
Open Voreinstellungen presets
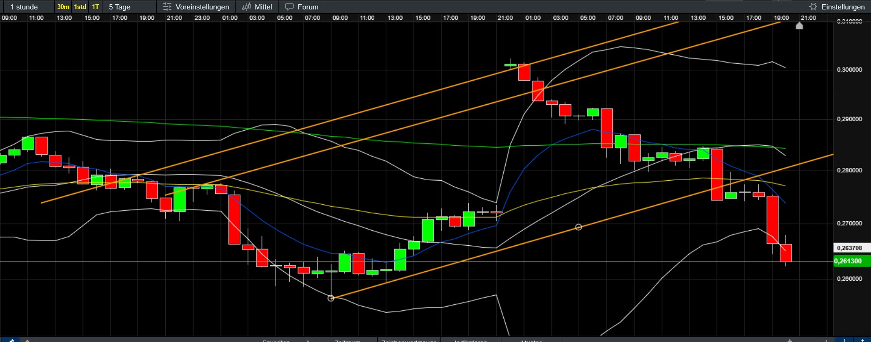(x=196, y=7)
